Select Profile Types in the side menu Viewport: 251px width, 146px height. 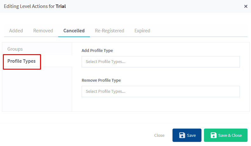click(x=22, y=61)
